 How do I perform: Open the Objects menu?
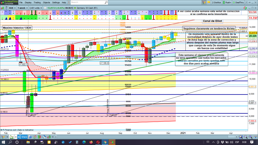click(x=46, y=2)
